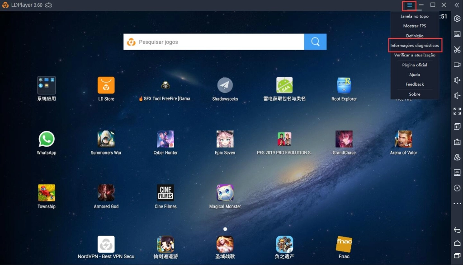Launch Township game

coord(47,197)
